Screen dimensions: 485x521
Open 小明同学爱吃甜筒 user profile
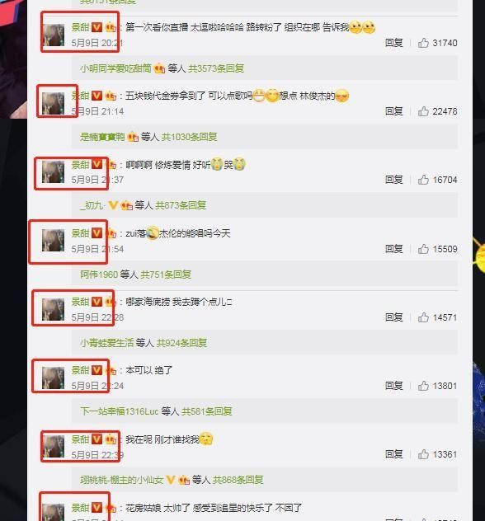115,68
